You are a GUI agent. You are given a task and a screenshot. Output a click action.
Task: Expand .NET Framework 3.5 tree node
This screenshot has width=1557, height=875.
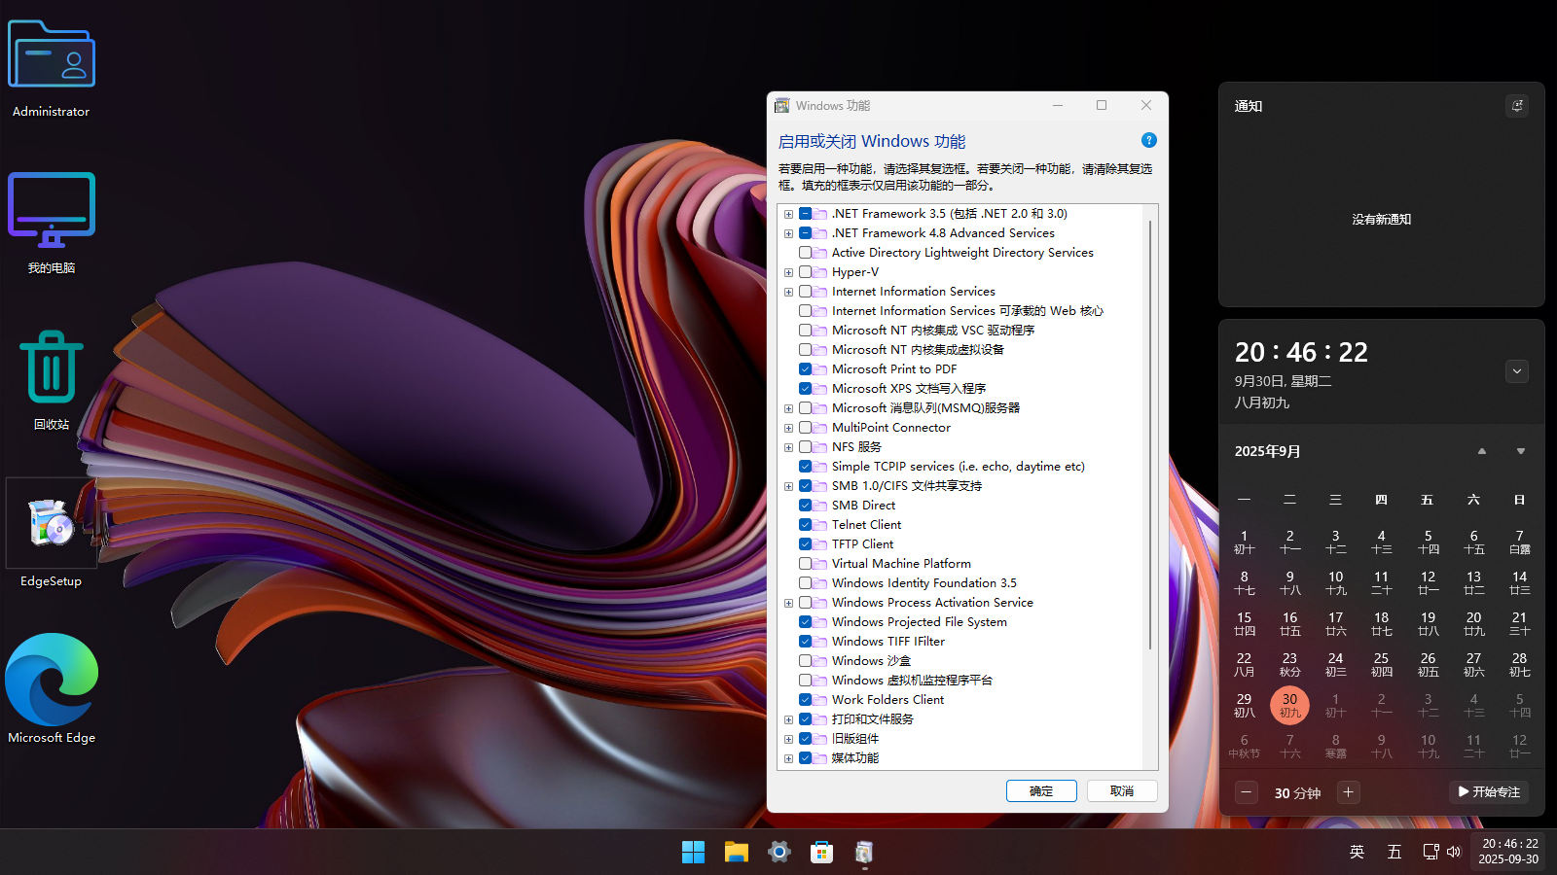pos(788,214)
